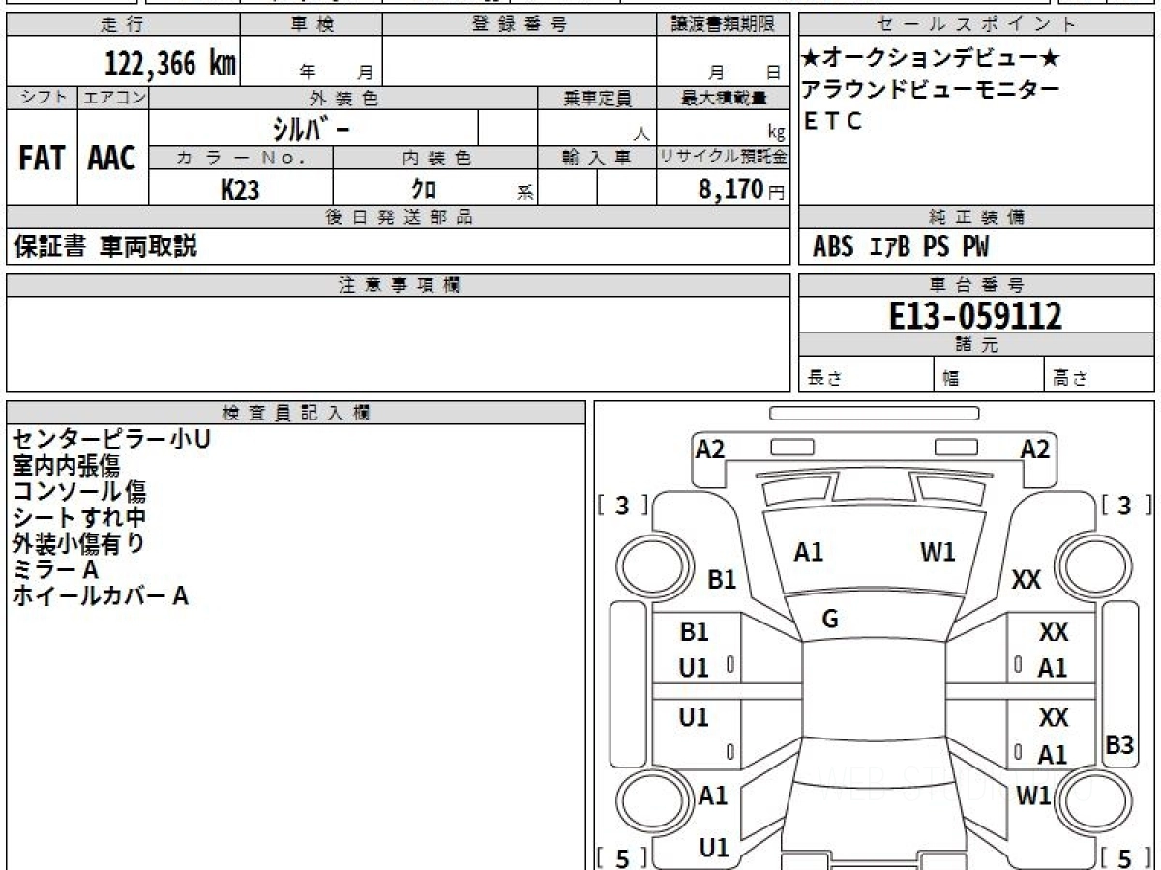
Task: Select the センターピラー小U note
Action: (x=111, y=439)
